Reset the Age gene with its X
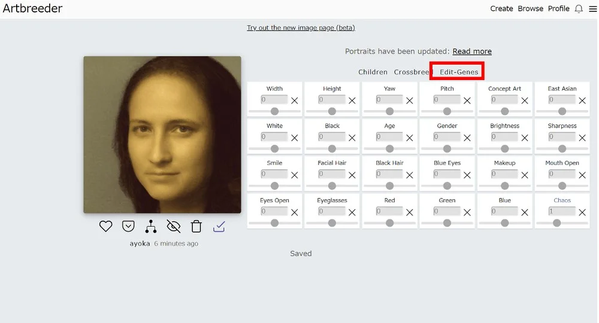This screenshot has width=599, height=323. pyautogui.click(x=410, y=138)
